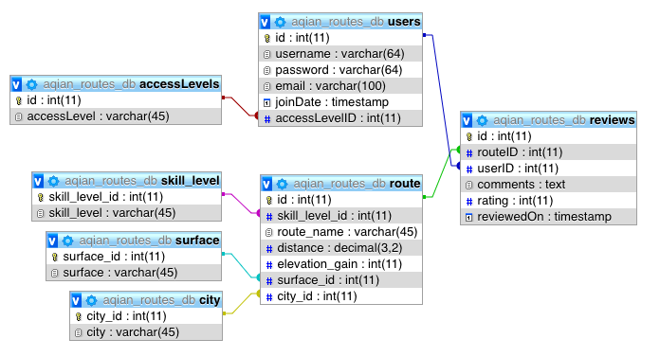Image resolution: width=660 pixels, height=357 pixels.
Task: Select the city : varchar(45) row
Action: pyautogui.click(x=146, y=332)
